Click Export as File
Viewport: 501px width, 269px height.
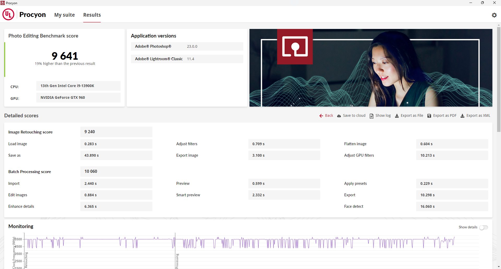pos(412,115)
